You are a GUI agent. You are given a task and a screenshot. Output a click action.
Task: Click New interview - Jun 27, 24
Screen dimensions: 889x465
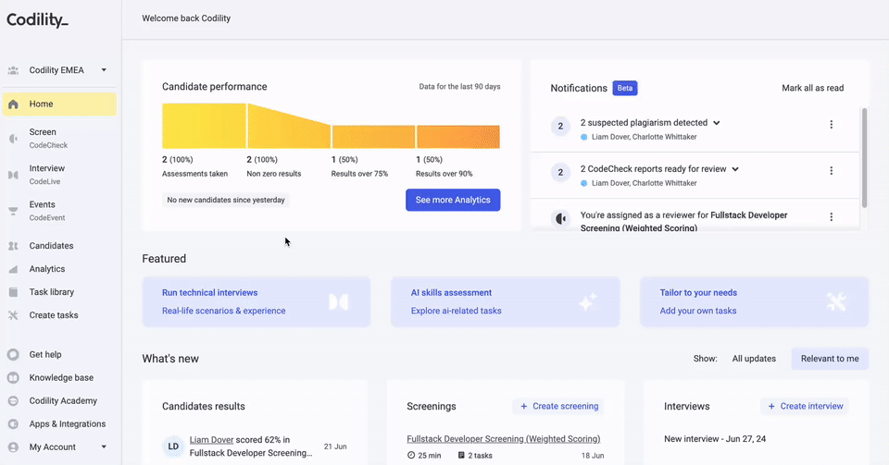(715, 439)
